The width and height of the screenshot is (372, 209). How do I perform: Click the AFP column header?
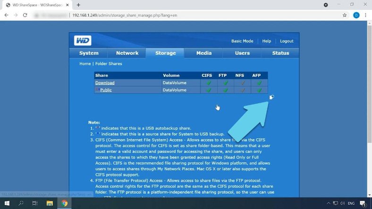click(x=256, y=75)
